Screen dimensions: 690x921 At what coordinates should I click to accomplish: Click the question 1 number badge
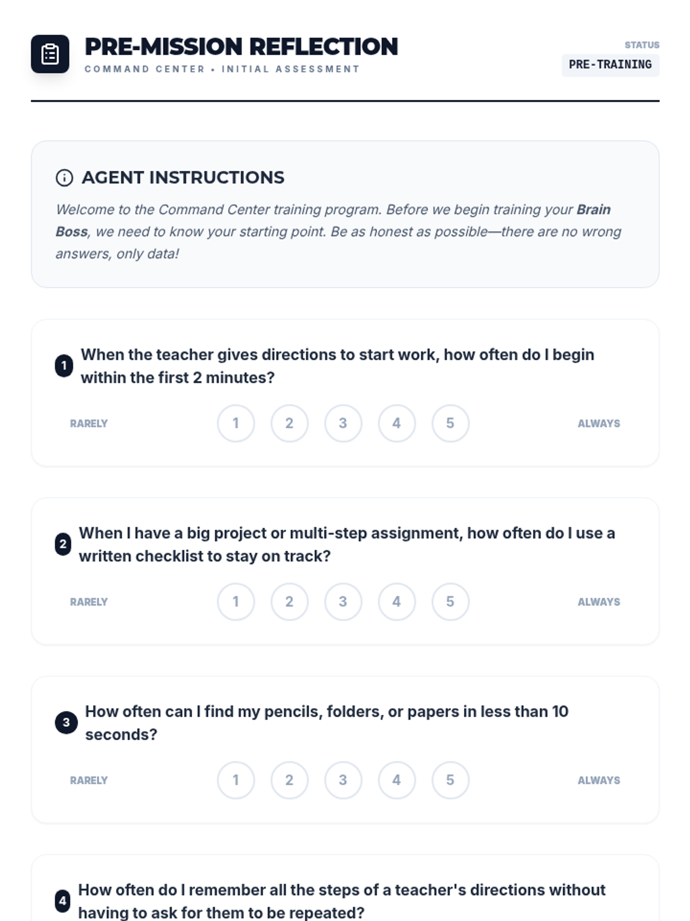pyautogui.click(x=64, y=366)
